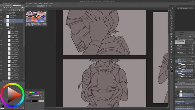
Task: Toggle visibility of Folder 1 Copy
Action: pos(1,13)
